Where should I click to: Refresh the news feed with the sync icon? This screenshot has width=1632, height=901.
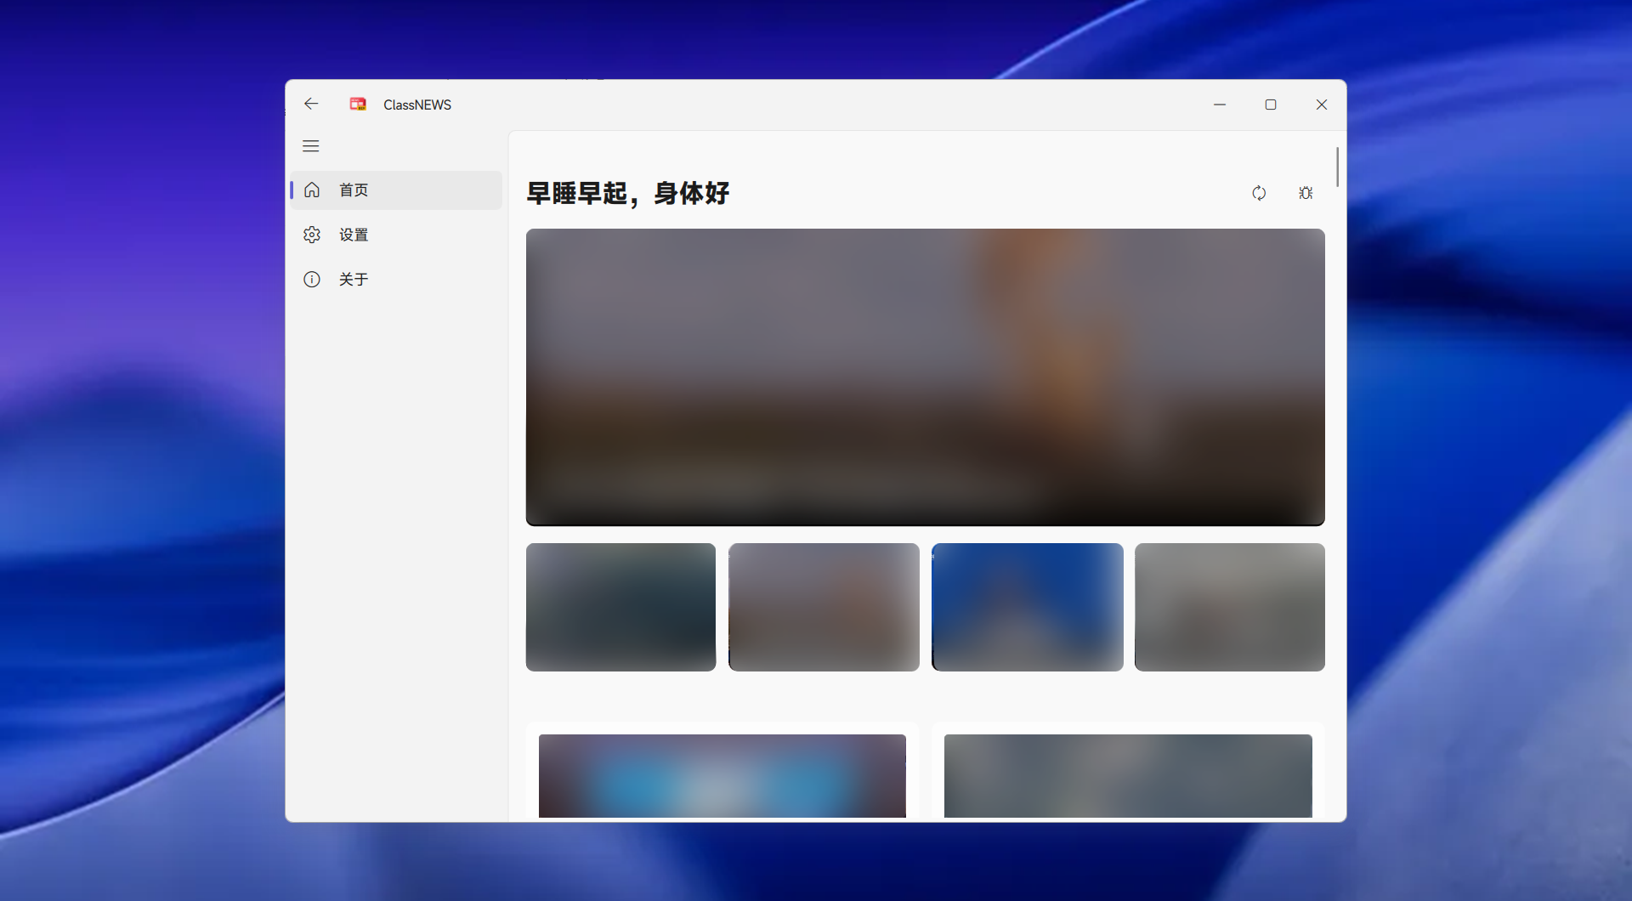pos(1259,193)
